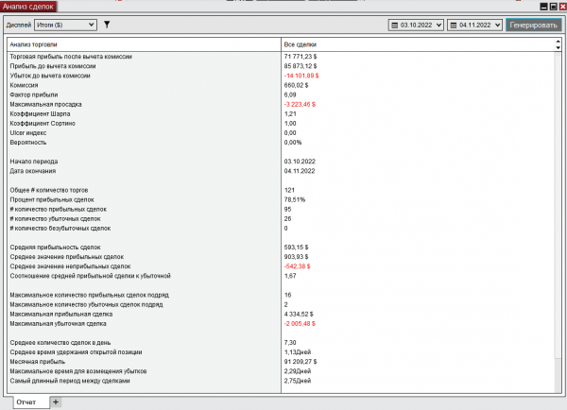The image size is (567, 410).
Task: Select the # количество убыточных сделок row
Action: 55,219
